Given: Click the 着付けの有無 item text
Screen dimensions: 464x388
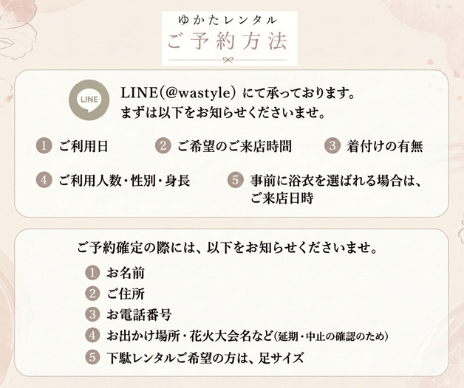Looking at the screenshot, I should (x=385, y=146).
